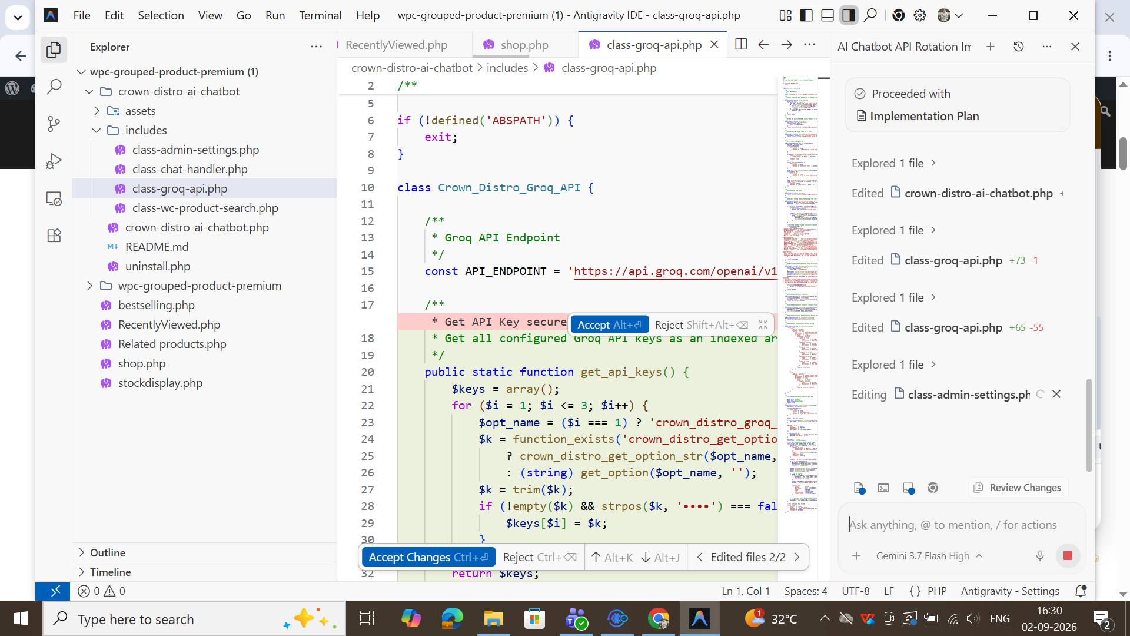Screen dimensions: 1130x636
Task: Expand the assets folder
Action: point(97,111)
